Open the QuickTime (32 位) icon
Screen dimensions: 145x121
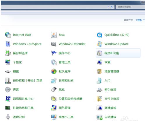[x=100, y=35]
